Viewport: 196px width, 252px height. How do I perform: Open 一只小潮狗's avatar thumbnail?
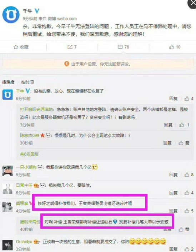point(7,171)
